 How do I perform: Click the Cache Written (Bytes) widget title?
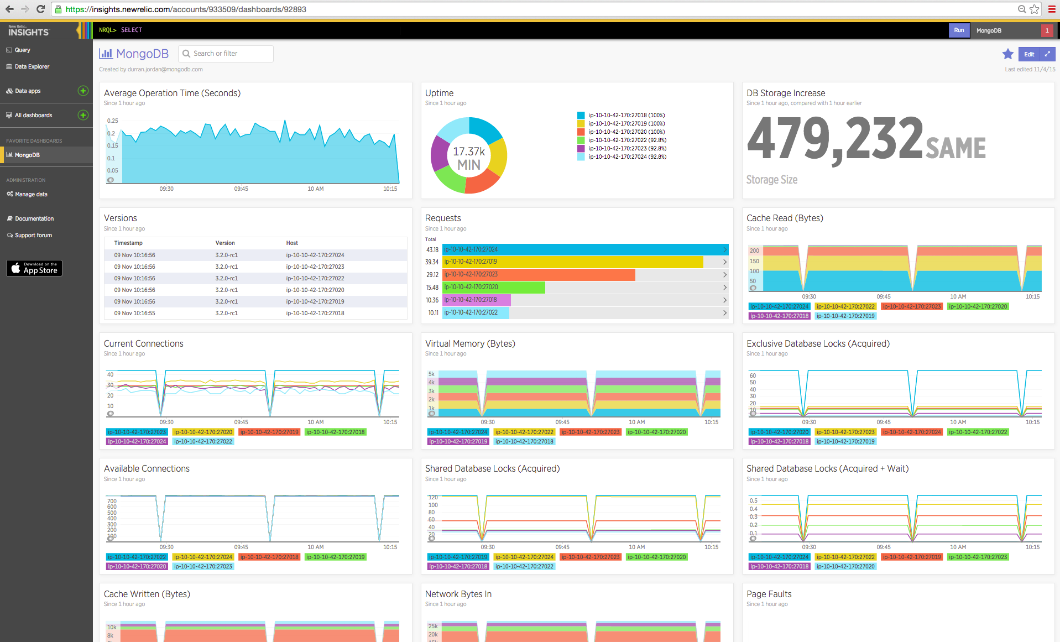tap(147, 594)
